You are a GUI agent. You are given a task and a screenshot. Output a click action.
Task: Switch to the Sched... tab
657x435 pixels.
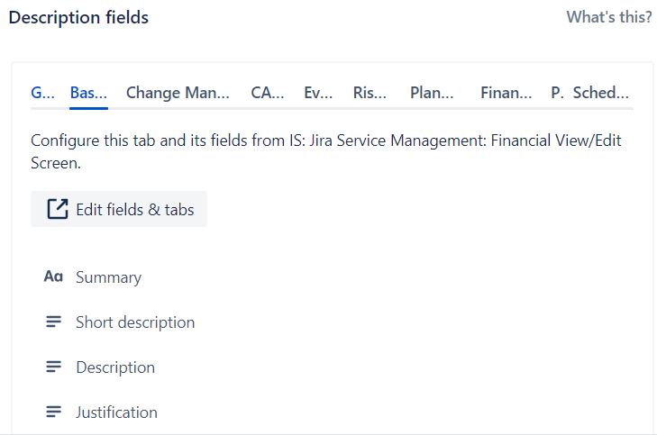tap(601, 93)
